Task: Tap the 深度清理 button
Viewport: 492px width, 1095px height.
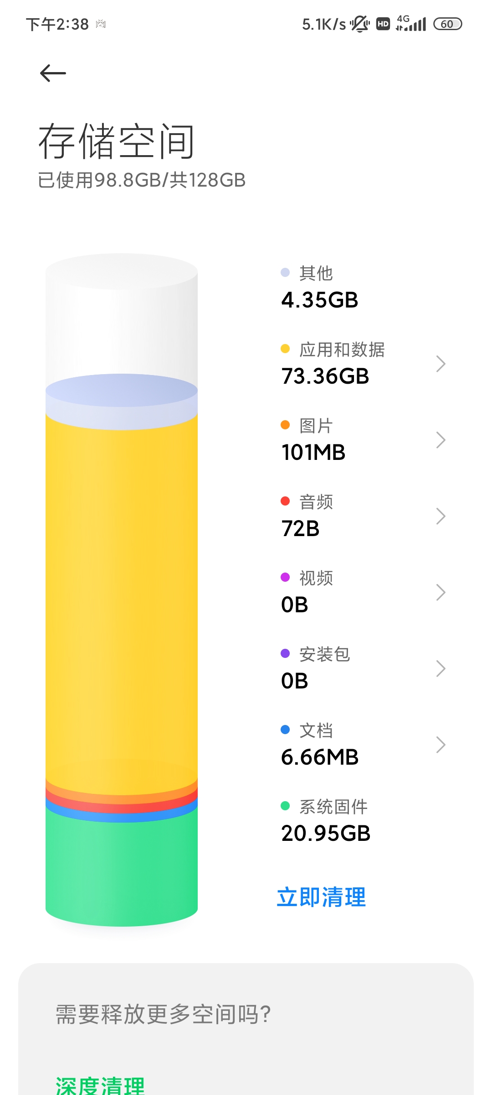Action: 100,1085
